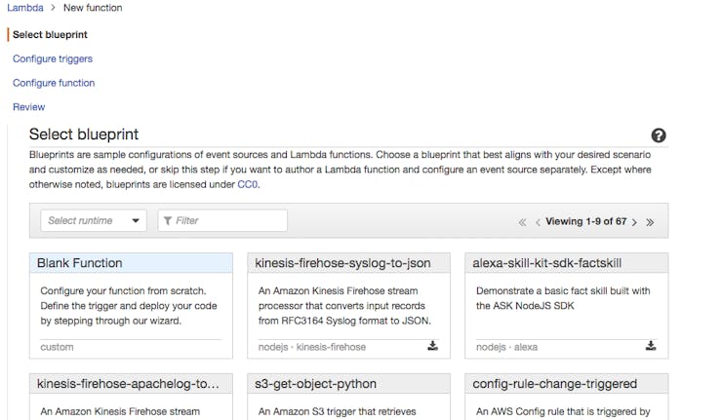This screenshot has width=722, height=420.
Task: Click the filter funnel icon
Action: pyautogui.click(x=168, y=221)
